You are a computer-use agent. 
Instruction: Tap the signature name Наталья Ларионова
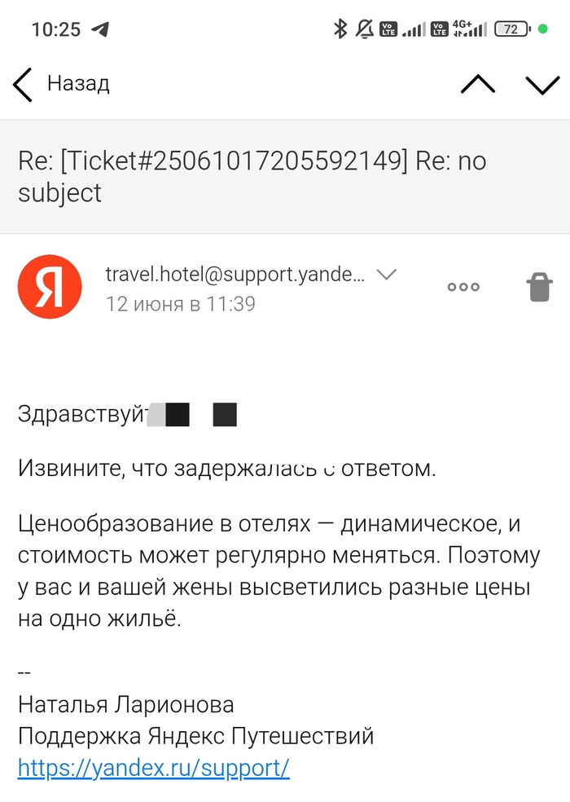(x=126, y=704)
